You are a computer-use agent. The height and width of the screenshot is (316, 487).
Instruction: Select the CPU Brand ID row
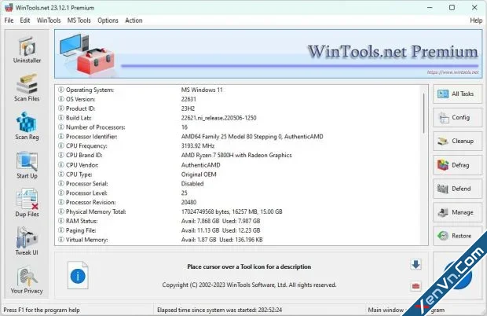(x=239, y=155)
